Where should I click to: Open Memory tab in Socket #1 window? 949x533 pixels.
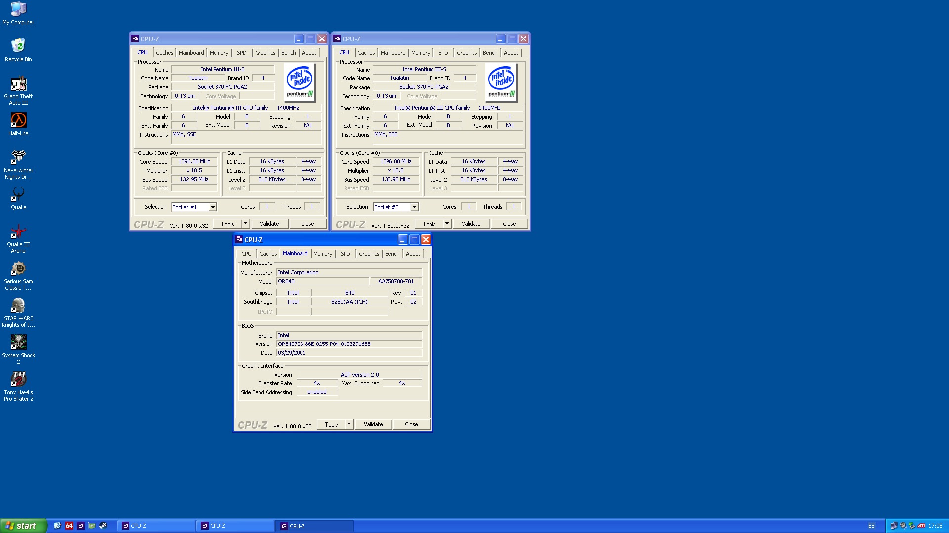coord(219,53)
